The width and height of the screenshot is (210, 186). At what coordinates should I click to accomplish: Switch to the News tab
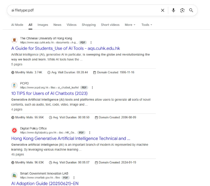pos(57,25)
